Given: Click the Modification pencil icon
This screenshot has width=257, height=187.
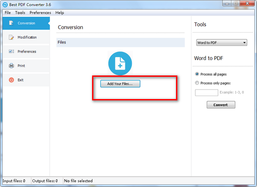Looking at the screenshot, I should click(x=11, y=37).
